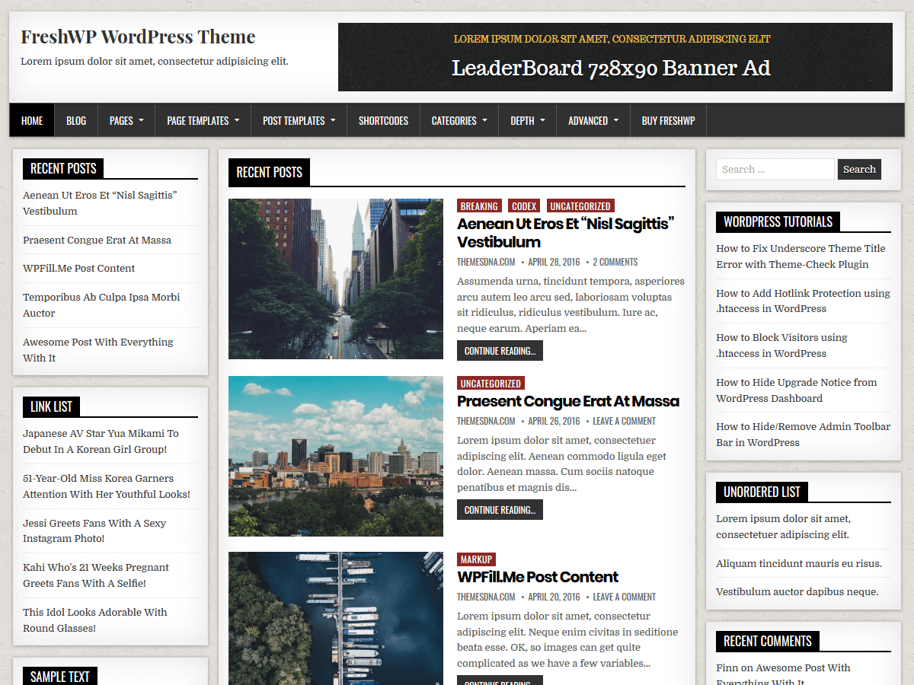Image resolution: width=914 pixels, height=685 pixels.
Task: Click the BUY FRESHWP menu item
Action: click(668, 119)
